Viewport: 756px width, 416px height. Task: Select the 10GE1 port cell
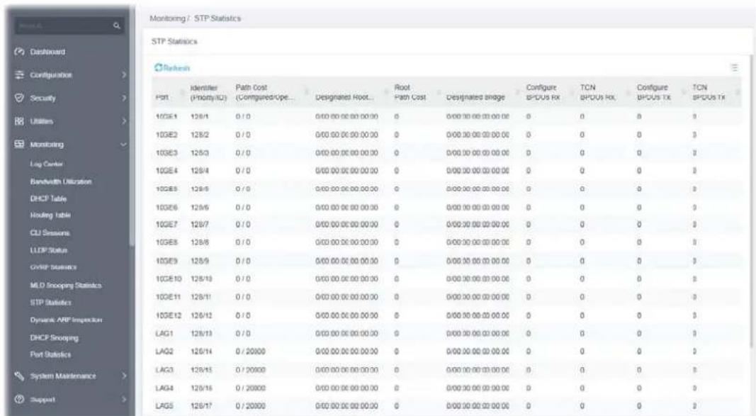(167, 117)
